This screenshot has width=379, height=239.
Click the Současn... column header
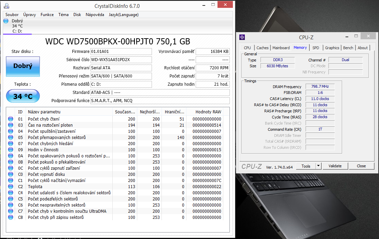[x=125, y=112]
